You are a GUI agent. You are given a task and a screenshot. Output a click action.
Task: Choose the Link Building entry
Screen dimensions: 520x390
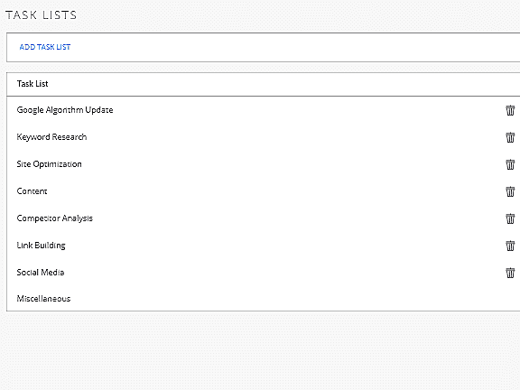(42, 246)
